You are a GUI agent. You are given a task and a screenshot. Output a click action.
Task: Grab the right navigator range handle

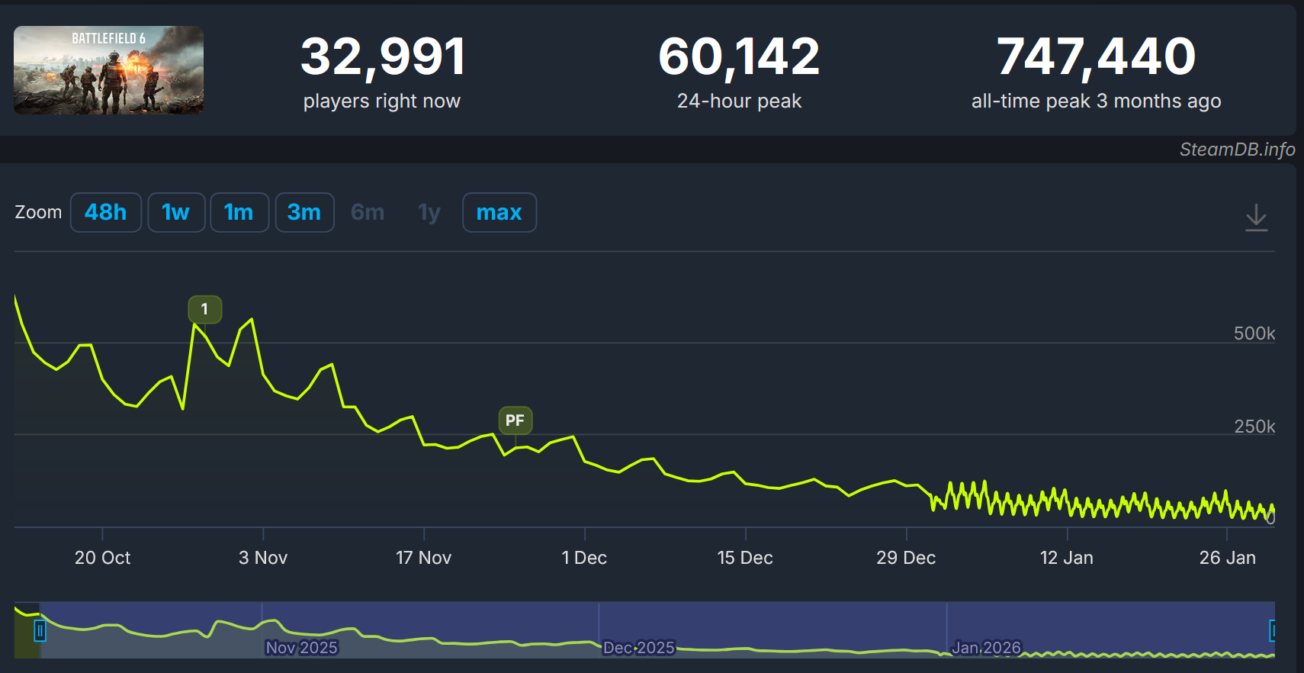pyautogui.click(x=1273, y=631)
